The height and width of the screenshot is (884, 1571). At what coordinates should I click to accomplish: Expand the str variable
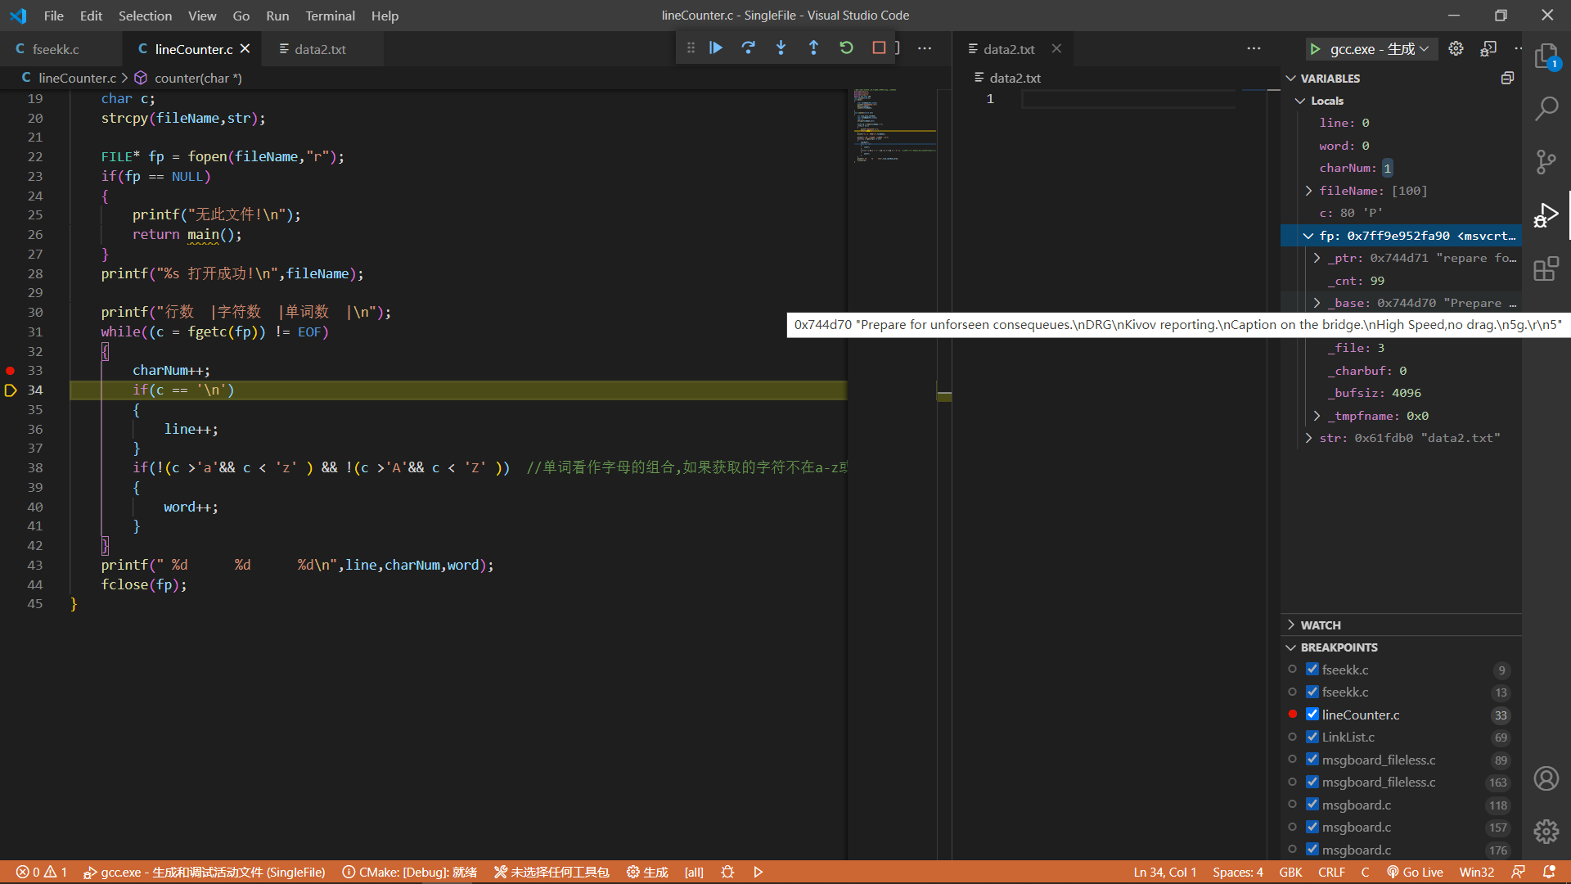(x=1309, y=438)
